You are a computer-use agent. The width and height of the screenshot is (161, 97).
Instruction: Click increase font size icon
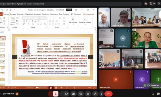click(x=38, y=24)
